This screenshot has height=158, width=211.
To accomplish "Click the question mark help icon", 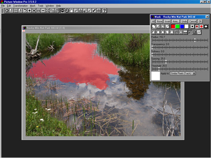I will pyautogui.click(x=104, y=11).
